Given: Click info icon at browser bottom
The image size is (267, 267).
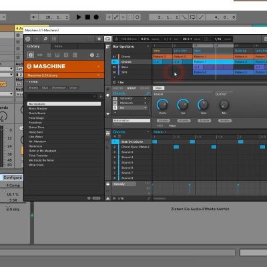Looking at the screenshot, I should coord(89,198).
